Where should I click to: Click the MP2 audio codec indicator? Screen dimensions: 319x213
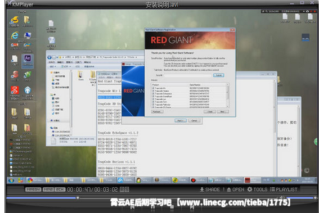(48, 189)
